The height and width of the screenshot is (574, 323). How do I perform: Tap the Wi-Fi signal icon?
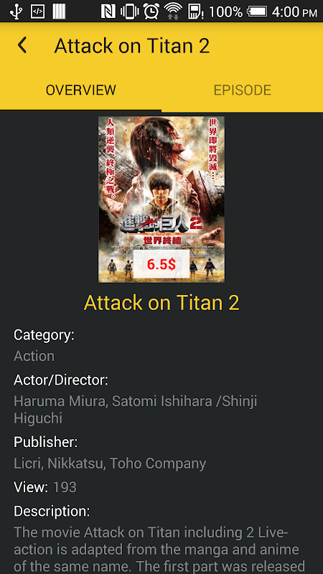click(x=173, y=11)
